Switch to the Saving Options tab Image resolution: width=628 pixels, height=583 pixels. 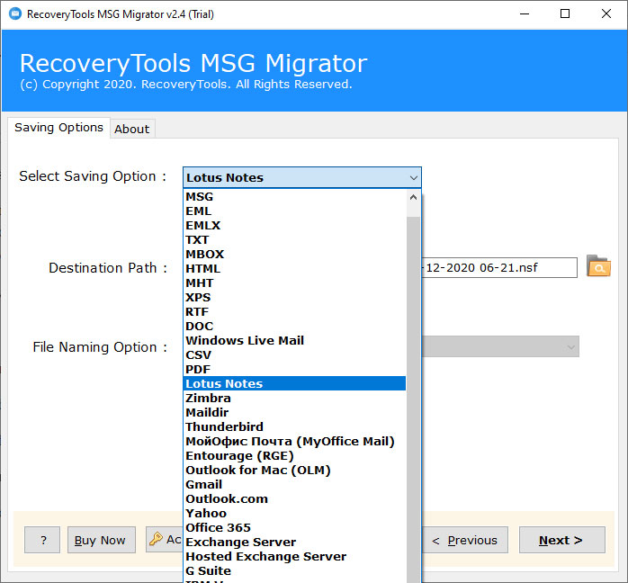click(x=58, y=128)
